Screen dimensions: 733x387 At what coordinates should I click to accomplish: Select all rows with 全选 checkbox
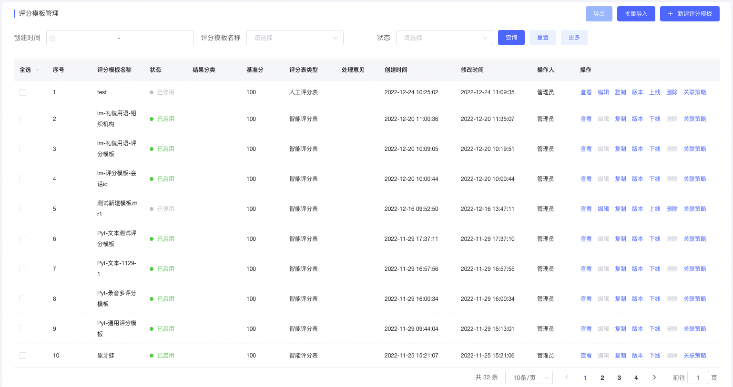(25, 70)
